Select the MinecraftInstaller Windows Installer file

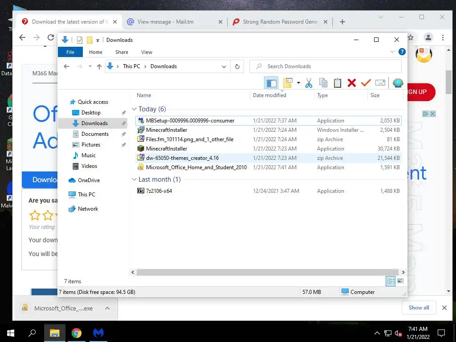(269, 130)
